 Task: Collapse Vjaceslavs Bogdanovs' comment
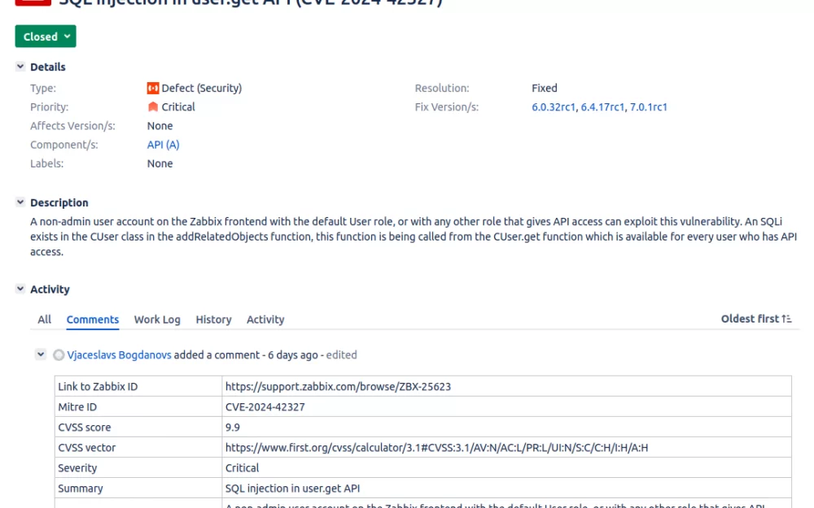point(41,354)
